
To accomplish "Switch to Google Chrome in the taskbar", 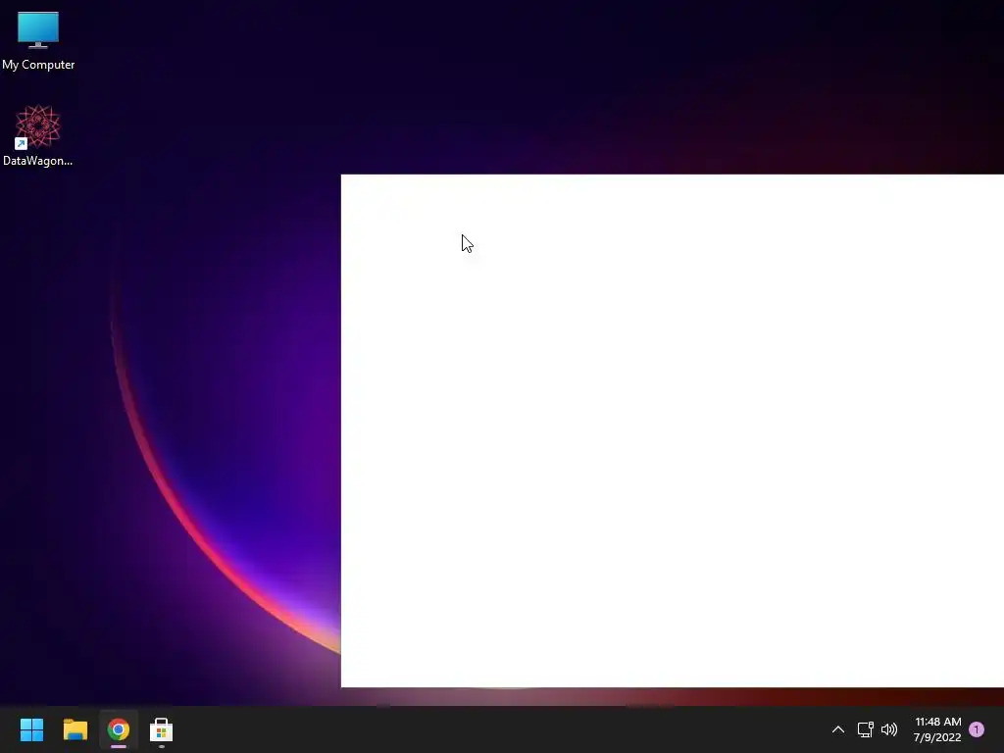I will pyautogui.click(x=119, y=729).
